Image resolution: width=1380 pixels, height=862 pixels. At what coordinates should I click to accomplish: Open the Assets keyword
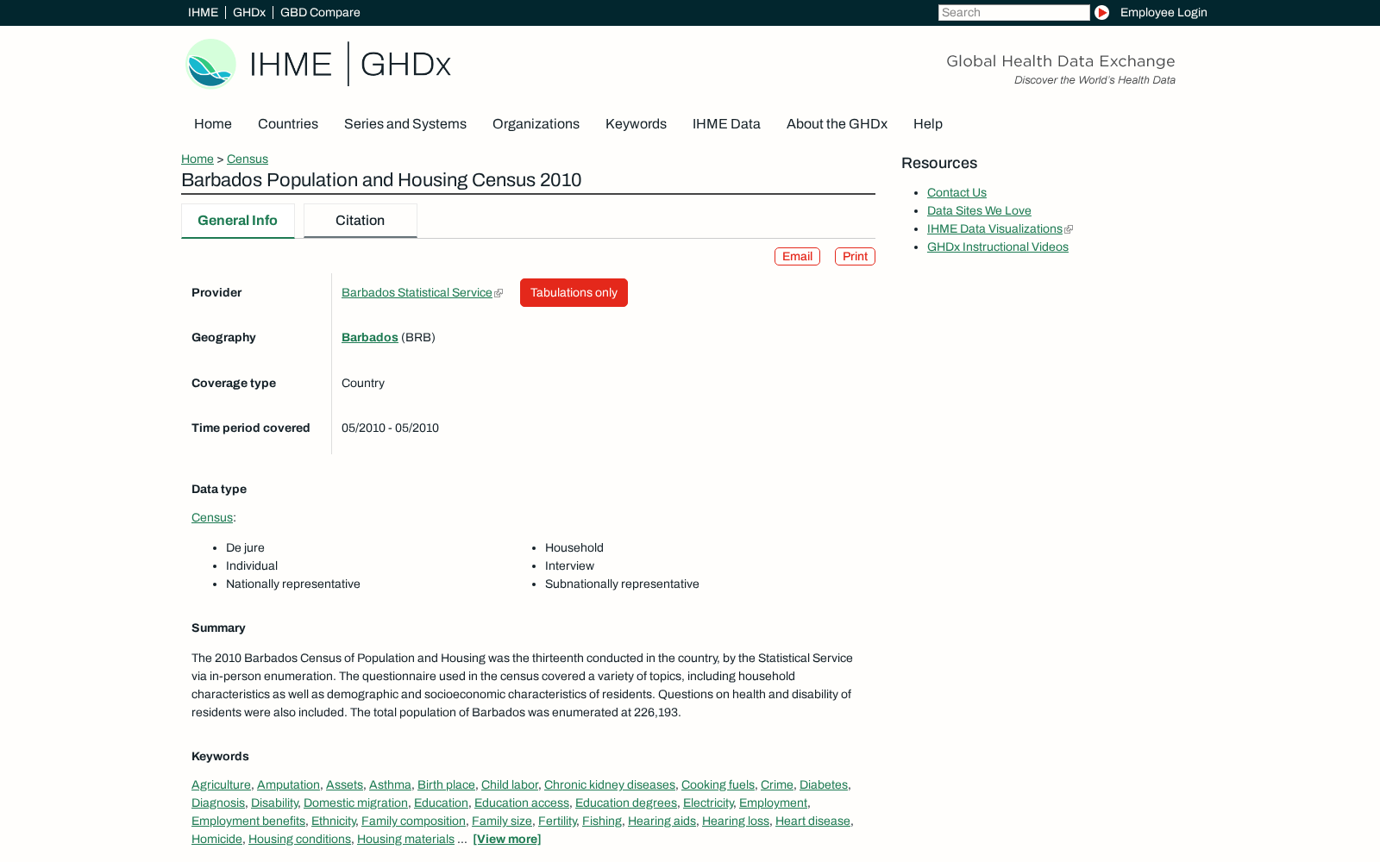[344, 784]
